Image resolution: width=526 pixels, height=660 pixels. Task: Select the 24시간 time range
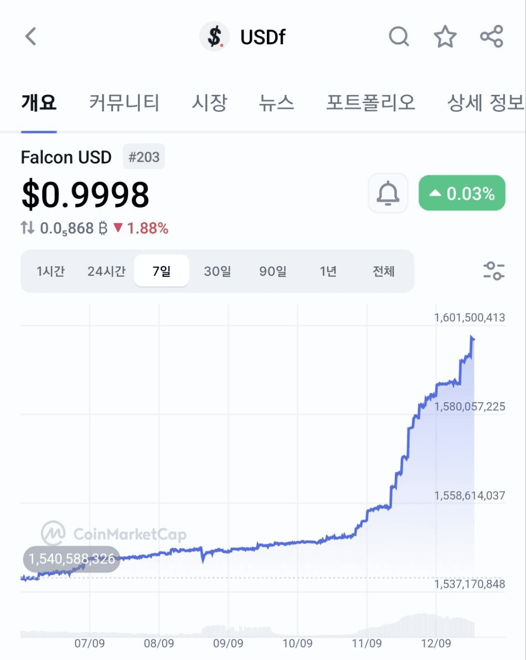click(106, 271)
